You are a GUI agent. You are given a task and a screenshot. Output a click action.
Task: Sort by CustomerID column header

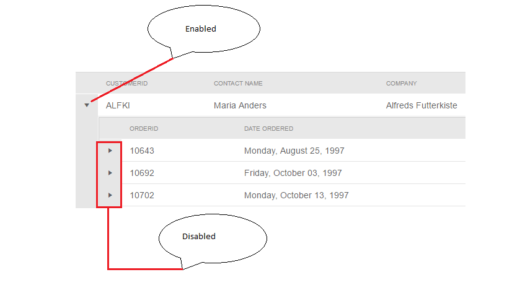[126, 84]
